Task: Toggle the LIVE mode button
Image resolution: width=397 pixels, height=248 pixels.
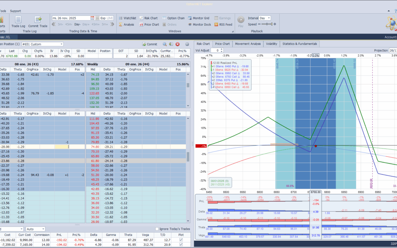Action: 110,18
